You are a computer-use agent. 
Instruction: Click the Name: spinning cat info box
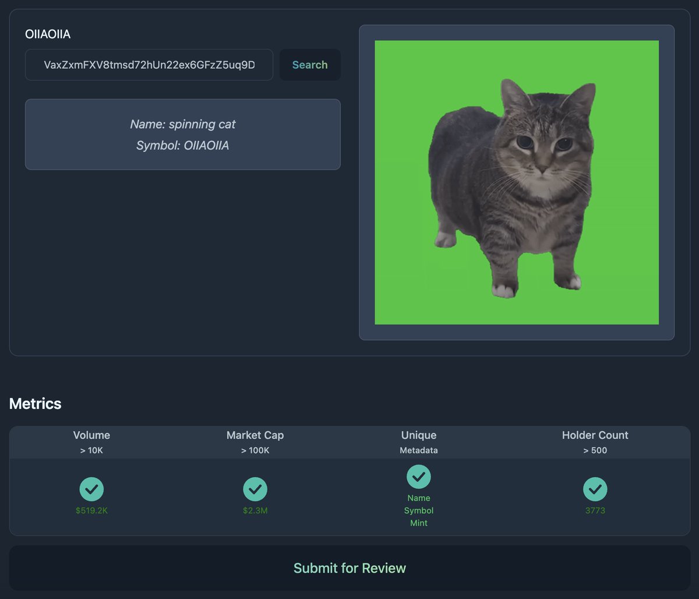(183, 134)
